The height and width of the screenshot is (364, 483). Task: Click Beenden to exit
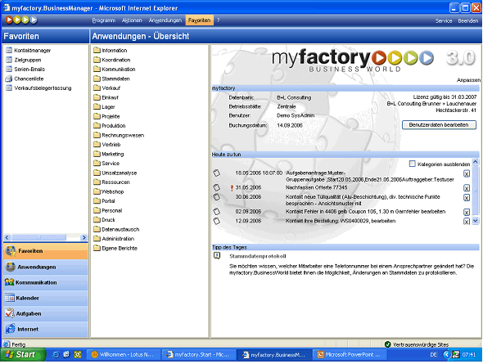click(x=468, y=21)
